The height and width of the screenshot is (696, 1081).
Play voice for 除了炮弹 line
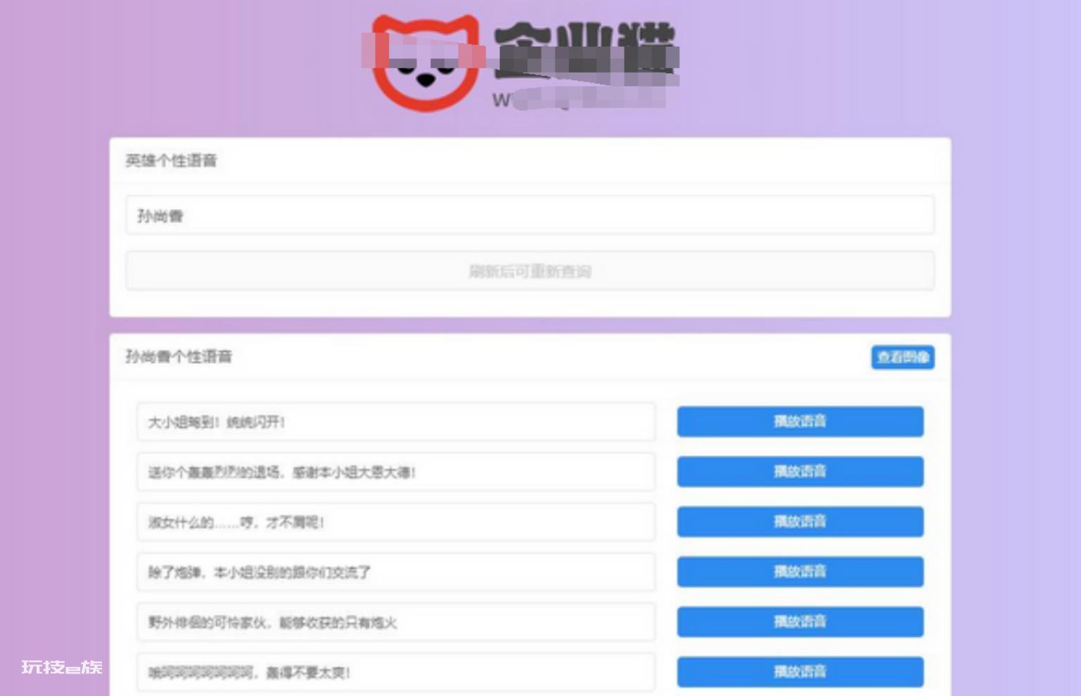(x=800, y=571)
